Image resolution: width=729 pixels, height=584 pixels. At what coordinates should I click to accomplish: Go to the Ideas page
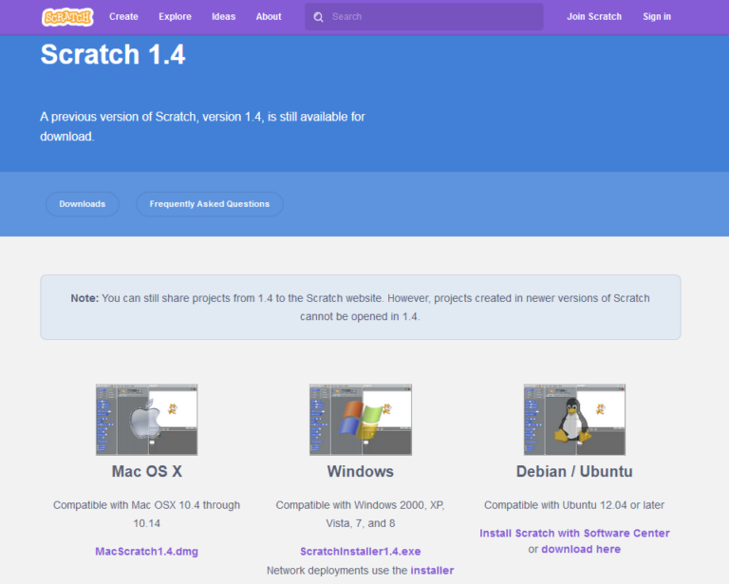click(224, 17)
